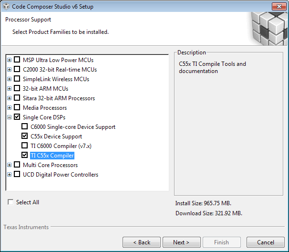
Task: Go back with the Back button
Action: click(142, 242)
